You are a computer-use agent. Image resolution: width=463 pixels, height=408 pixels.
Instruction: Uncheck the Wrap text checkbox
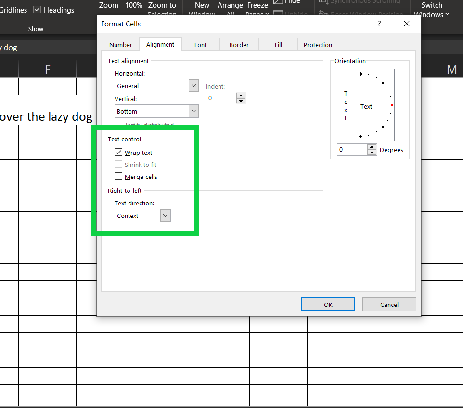pos(118,152)
